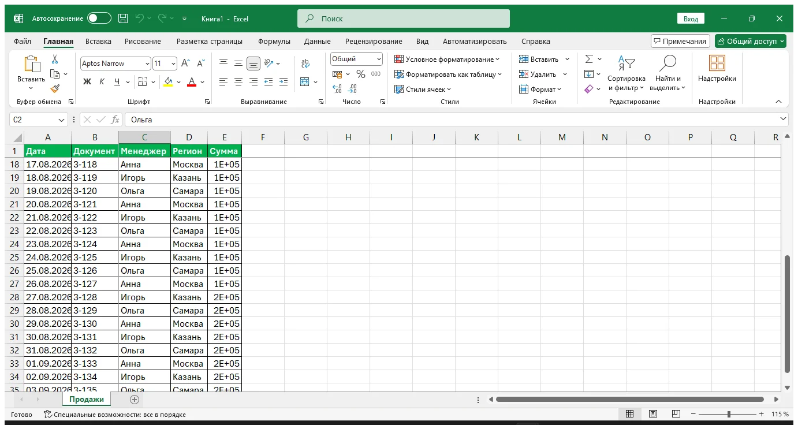Click the new sheet plus button
The height and width of the screenshot is (425, 798).
[135, 399]
